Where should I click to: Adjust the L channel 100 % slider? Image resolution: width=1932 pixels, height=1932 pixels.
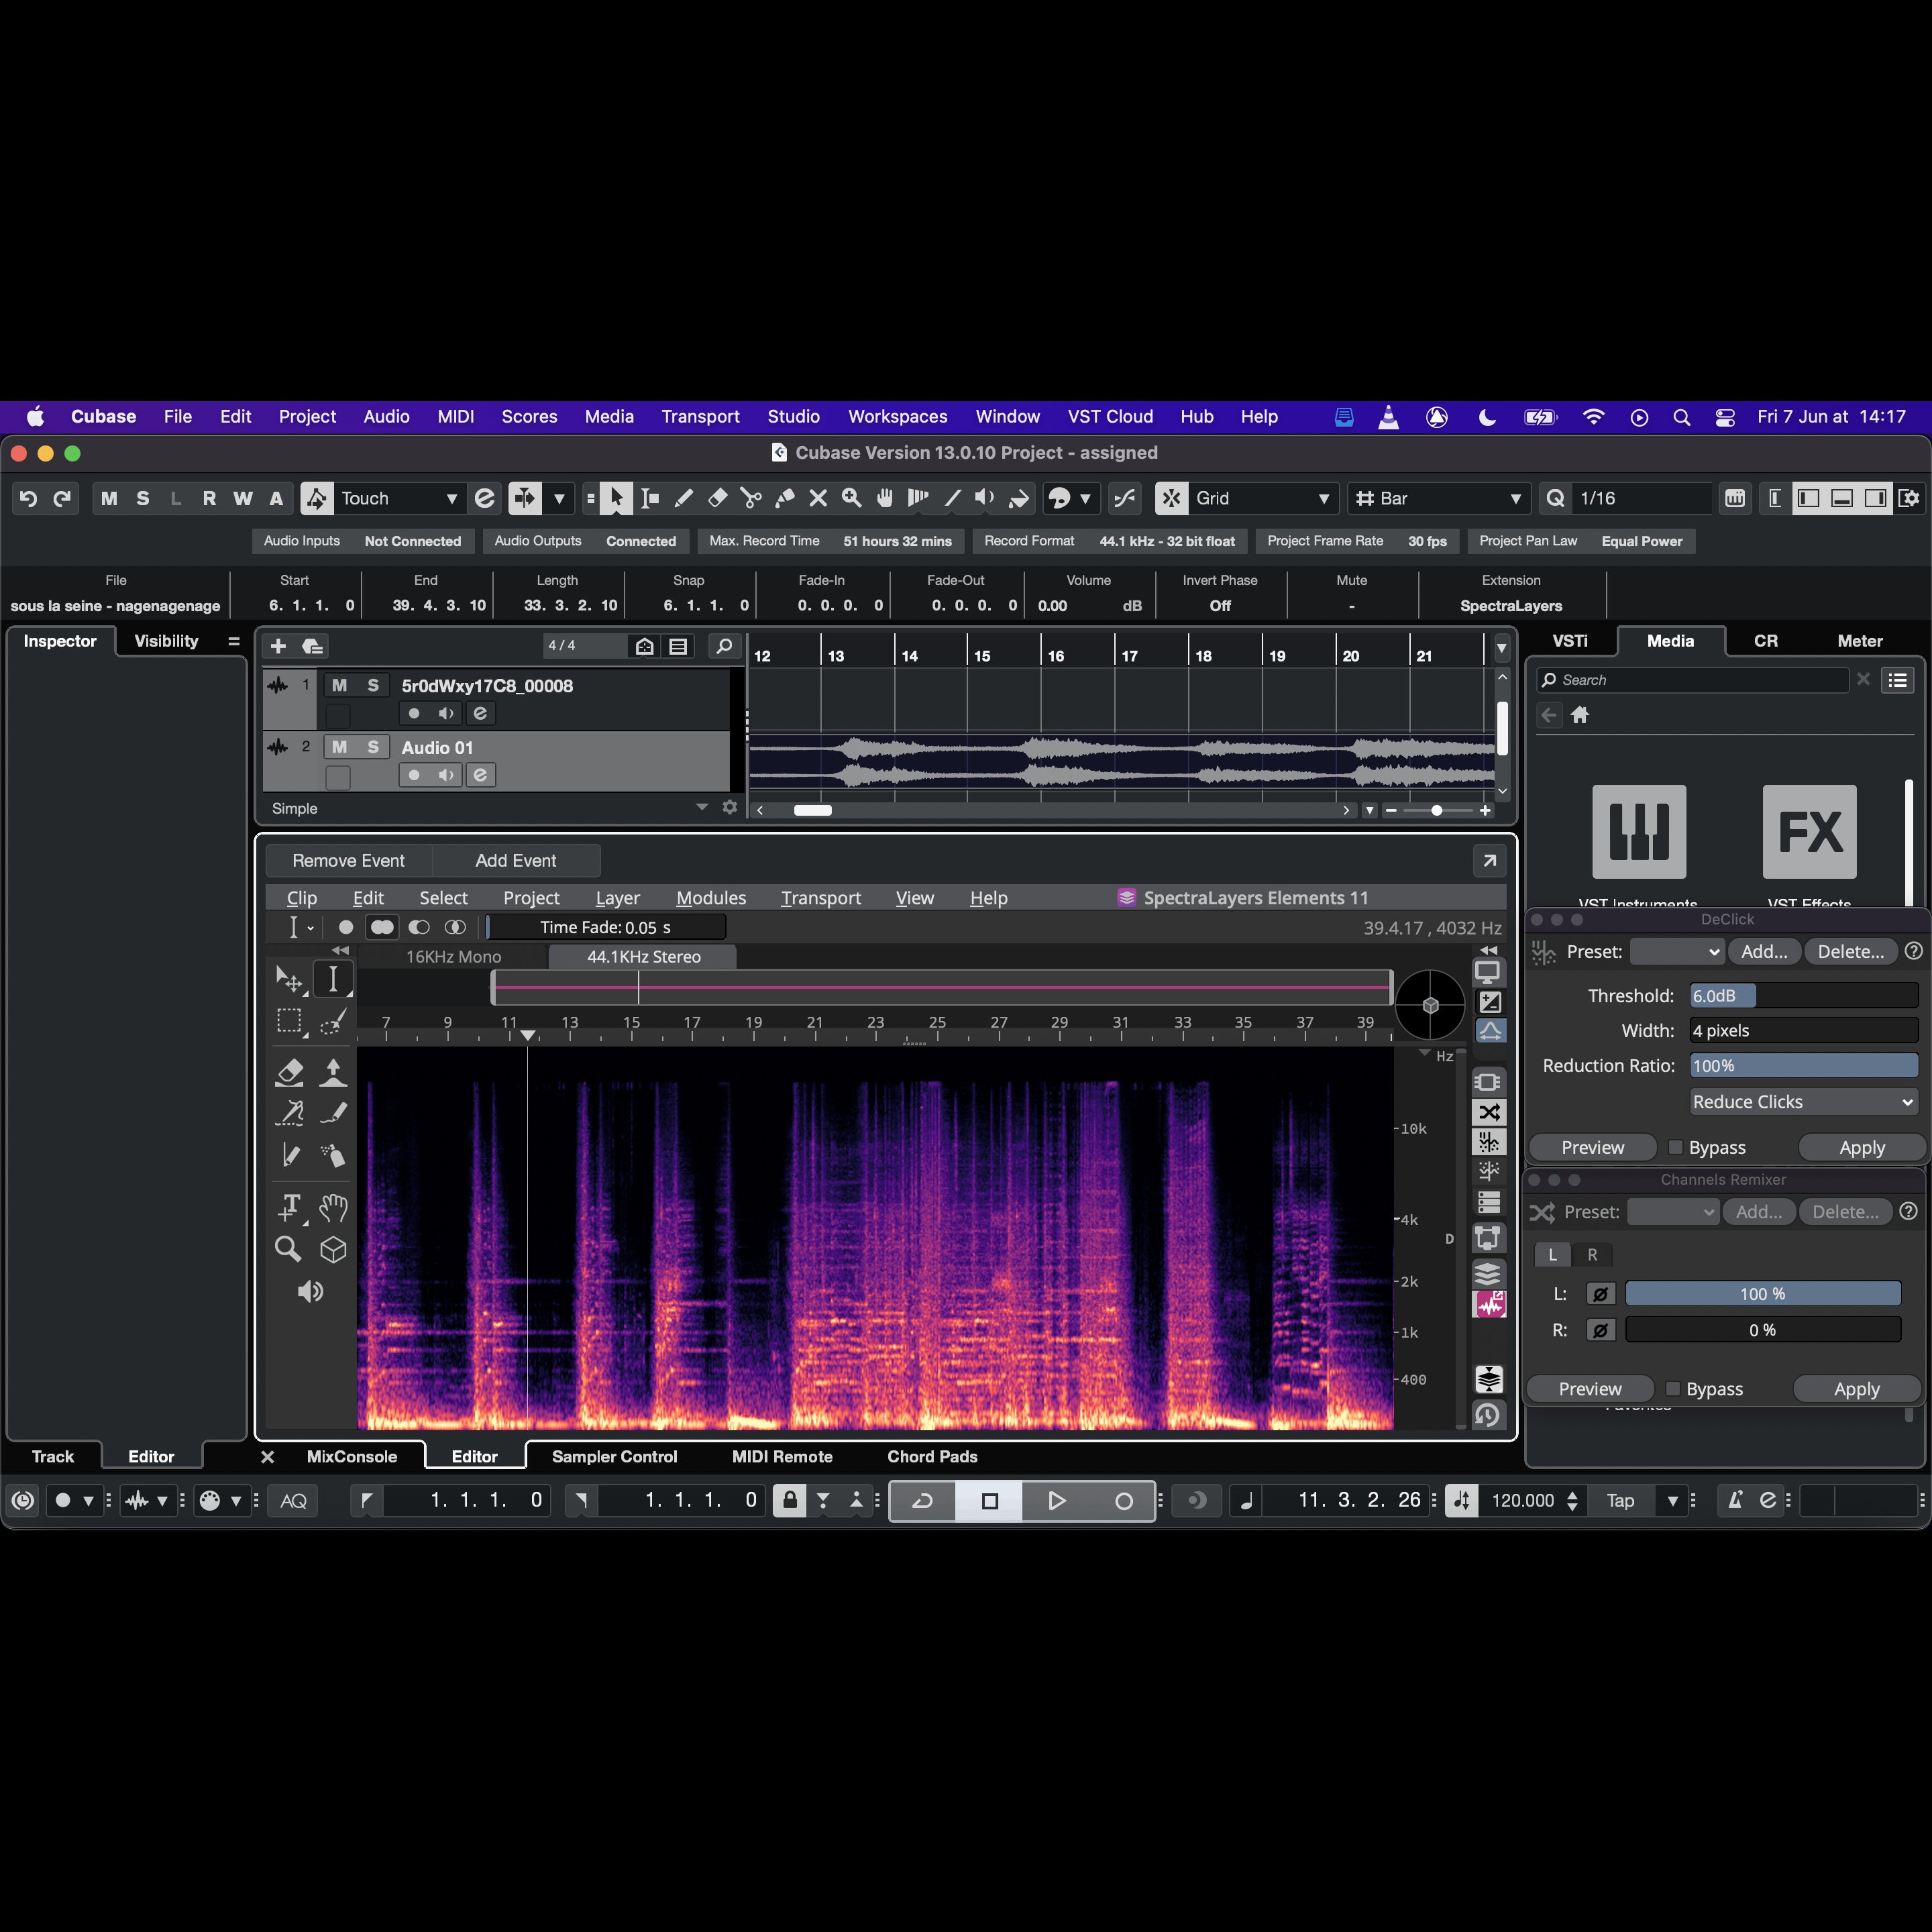pos(1762,1294)
